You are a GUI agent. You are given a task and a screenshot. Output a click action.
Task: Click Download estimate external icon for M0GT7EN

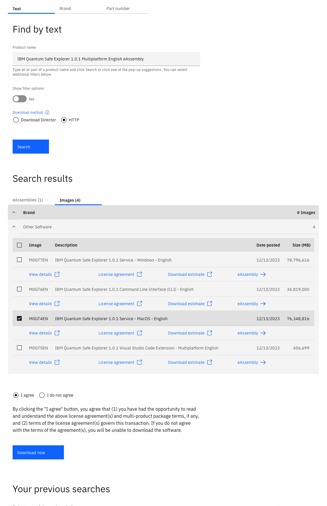coord(210,274)
